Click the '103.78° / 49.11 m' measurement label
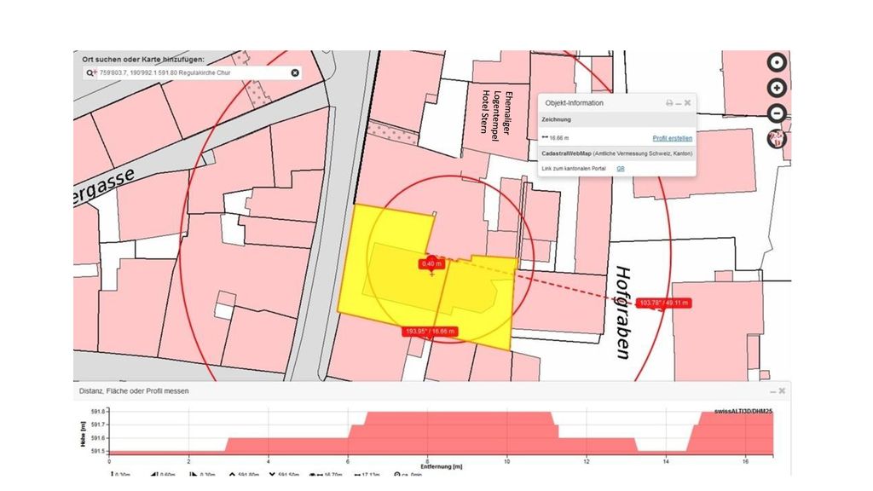The height and width of the screenshot is (491, 873). 664,303
